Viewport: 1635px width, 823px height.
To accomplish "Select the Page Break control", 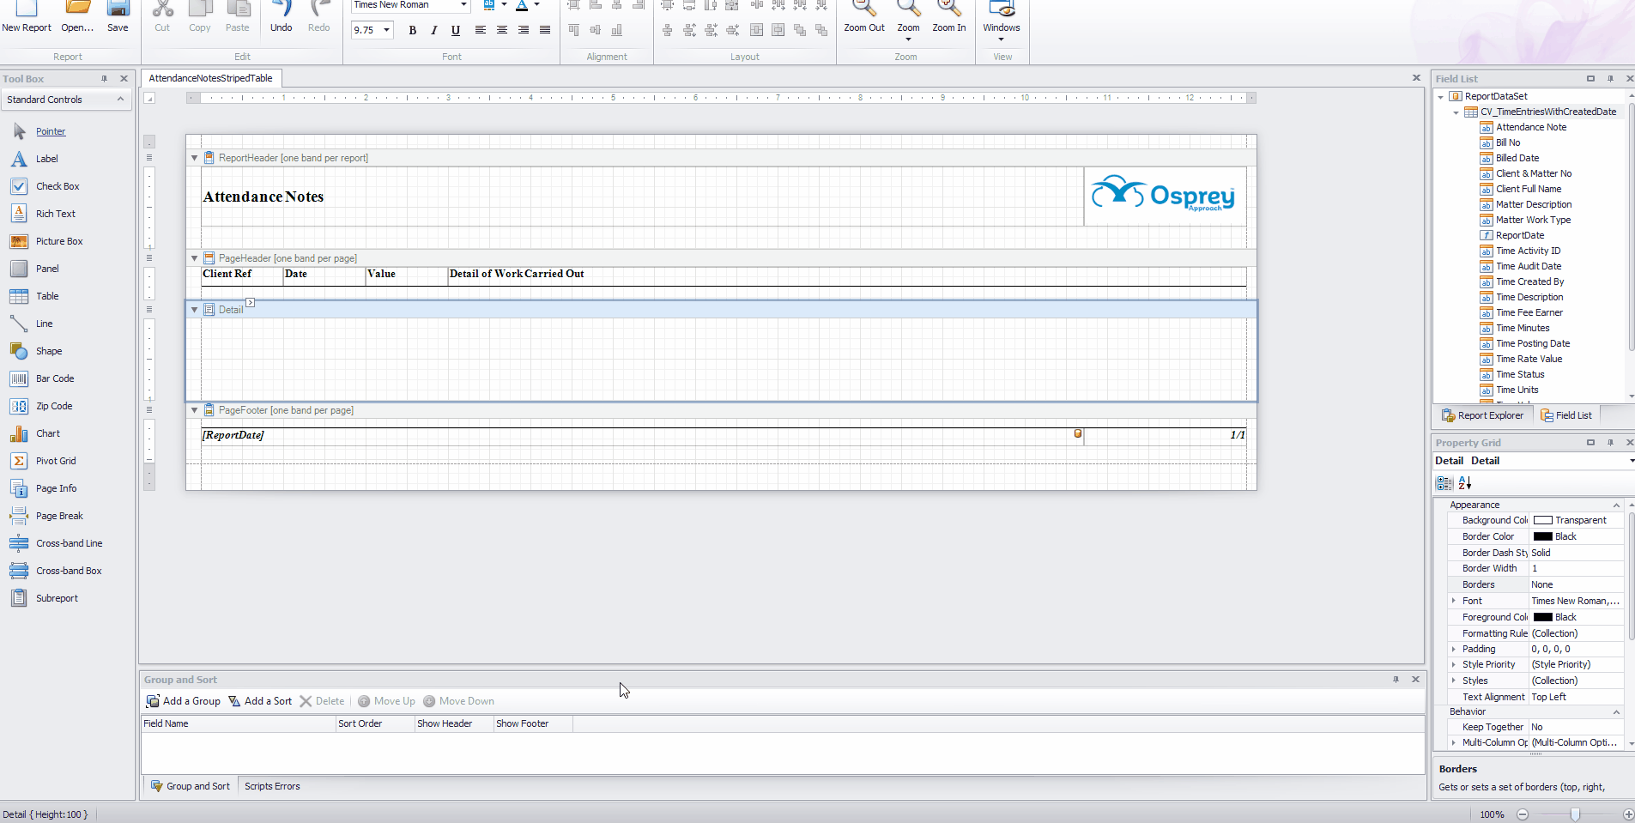I will point(59,516).
